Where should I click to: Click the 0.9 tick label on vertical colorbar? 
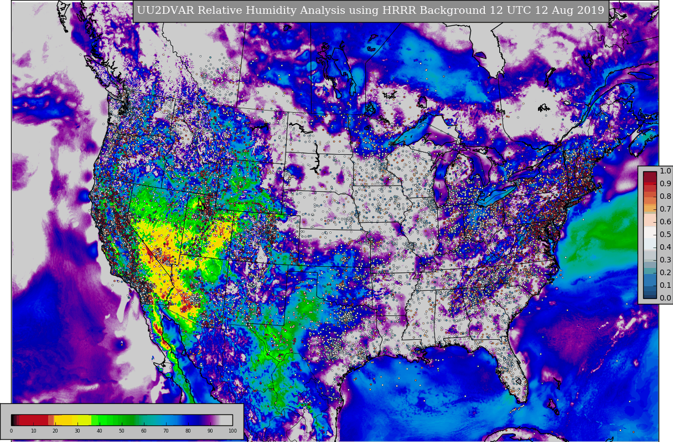click(x=665, y=184)
